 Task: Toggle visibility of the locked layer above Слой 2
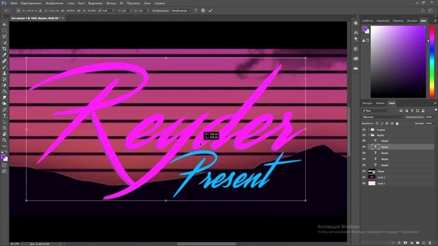pyautogui.click(x=364, y=172)
